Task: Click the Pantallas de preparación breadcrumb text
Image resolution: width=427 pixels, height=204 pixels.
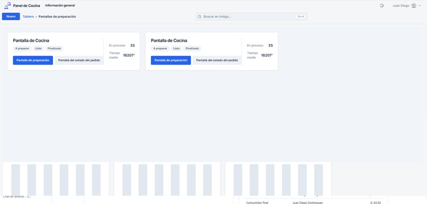Action: tap(57, 16)
